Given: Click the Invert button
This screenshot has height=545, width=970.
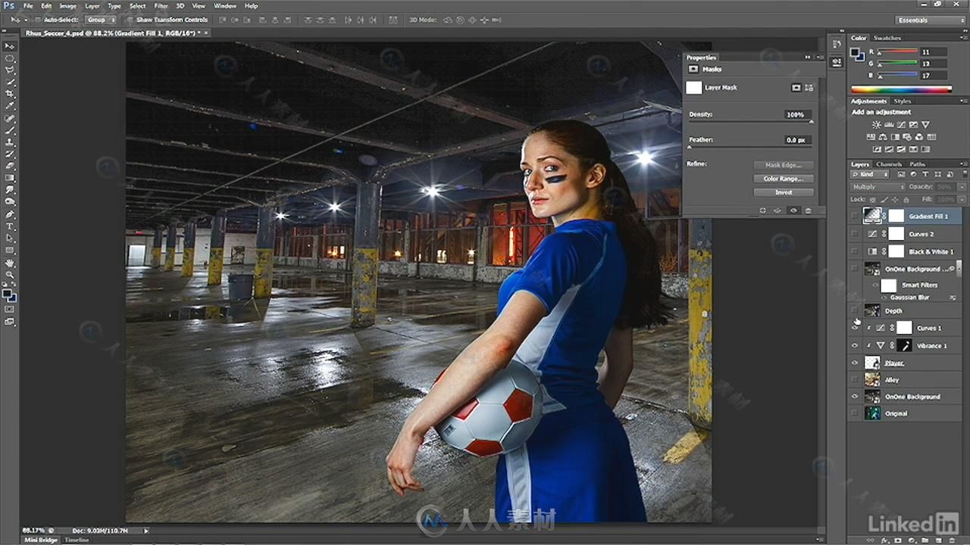Looking at the screenshot, I should (x=784, y=192).
